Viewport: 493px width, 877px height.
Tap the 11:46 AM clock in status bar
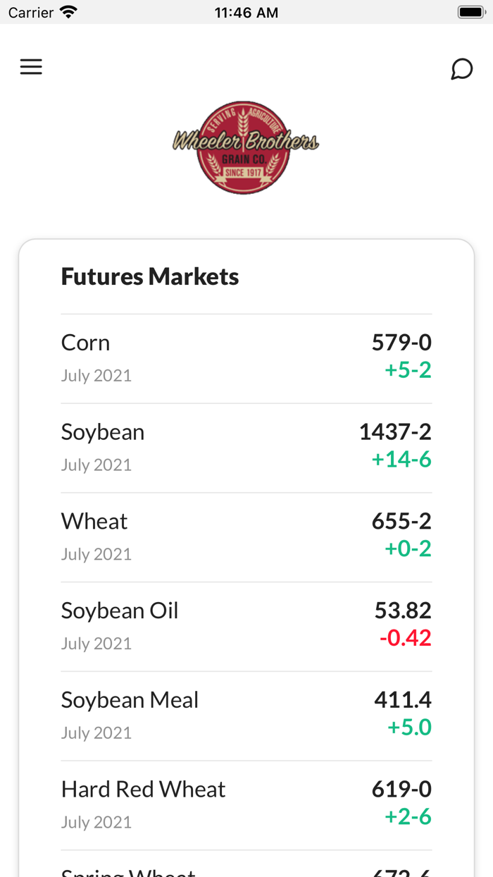[x=246, y=13]
